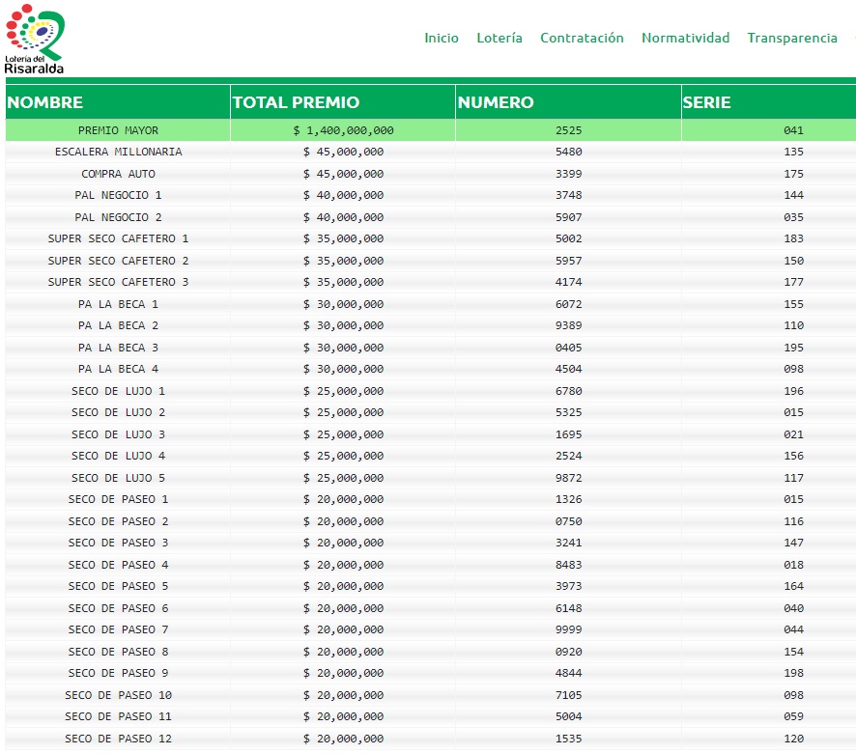Click the COMPRA AUTO prize amount
Screen dimensions: 856x754
(343, 174)
